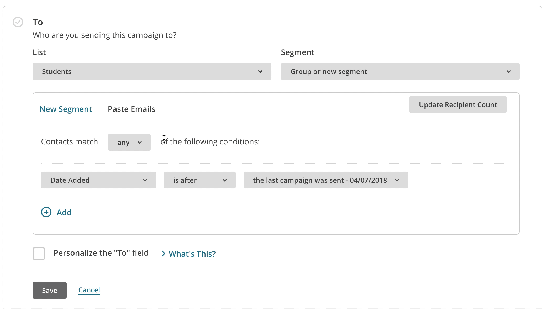546x316 pixels.
Task: Click the 'What's This?' help link icon
Action: tap(188, 253)
